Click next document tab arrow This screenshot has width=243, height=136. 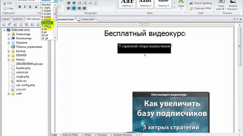tap(237, 19)
